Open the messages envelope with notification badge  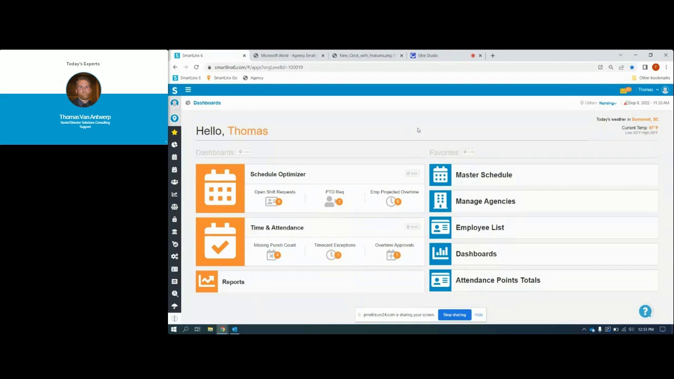point(625,90)
